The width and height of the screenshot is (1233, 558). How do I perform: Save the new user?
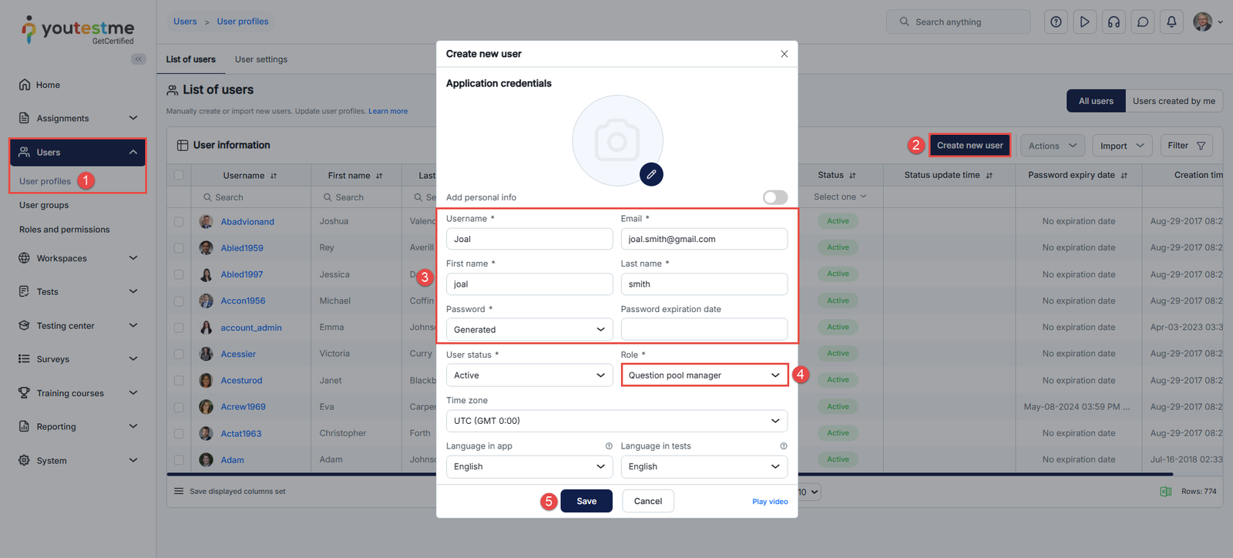pos(586,501)
